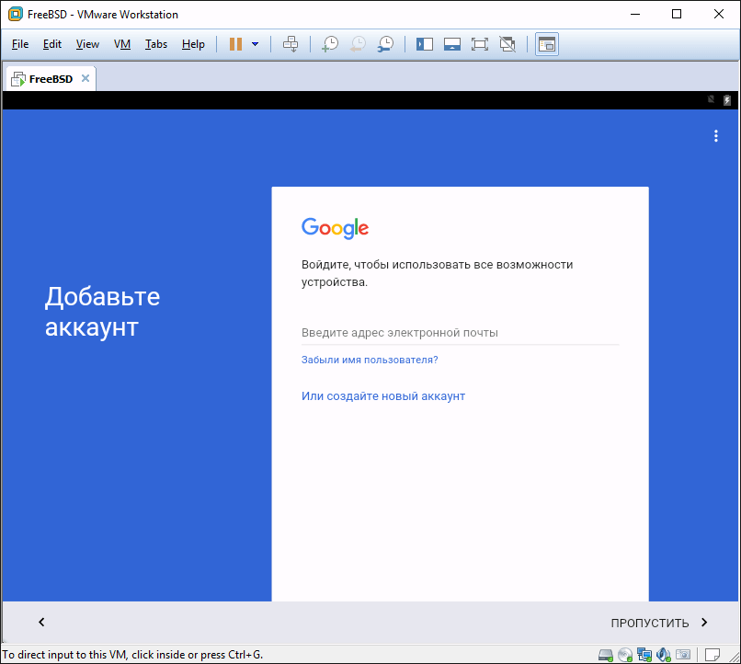Toggle the console view icon
Screen dimensions: 741x664
point(547,44)
